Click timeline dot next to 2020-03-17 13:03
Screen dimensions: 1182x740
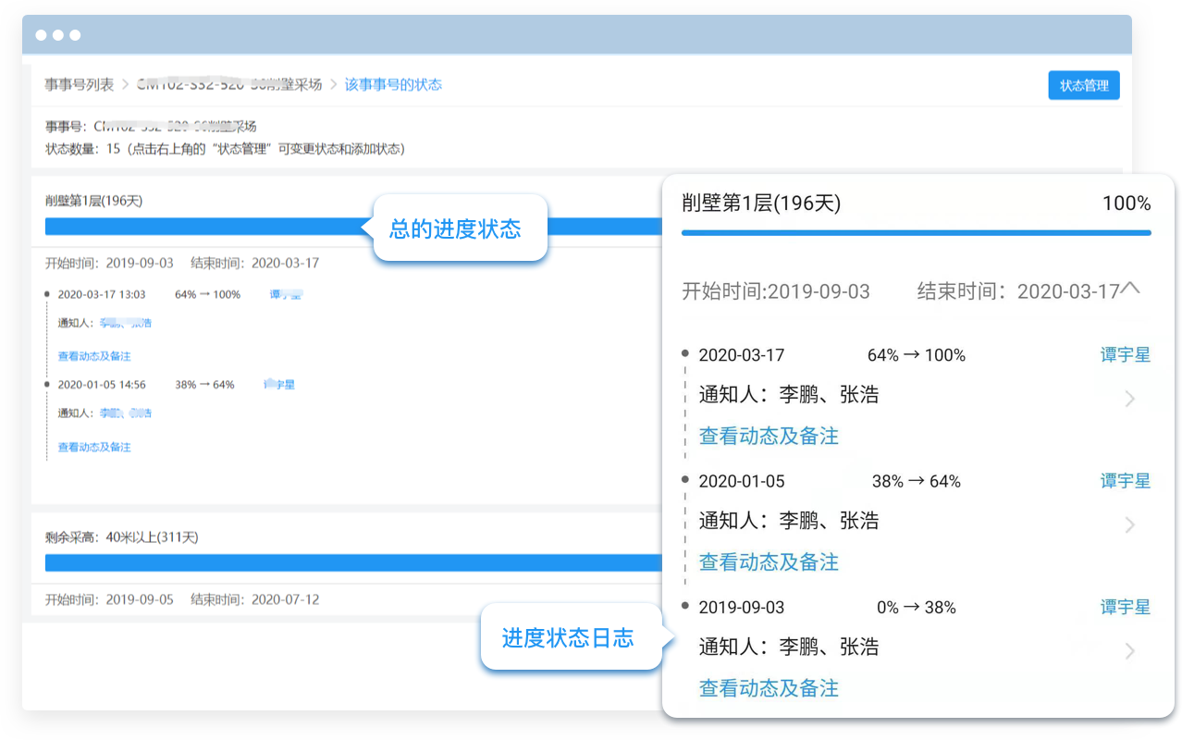pyautogui.click(x=46, y=294)
